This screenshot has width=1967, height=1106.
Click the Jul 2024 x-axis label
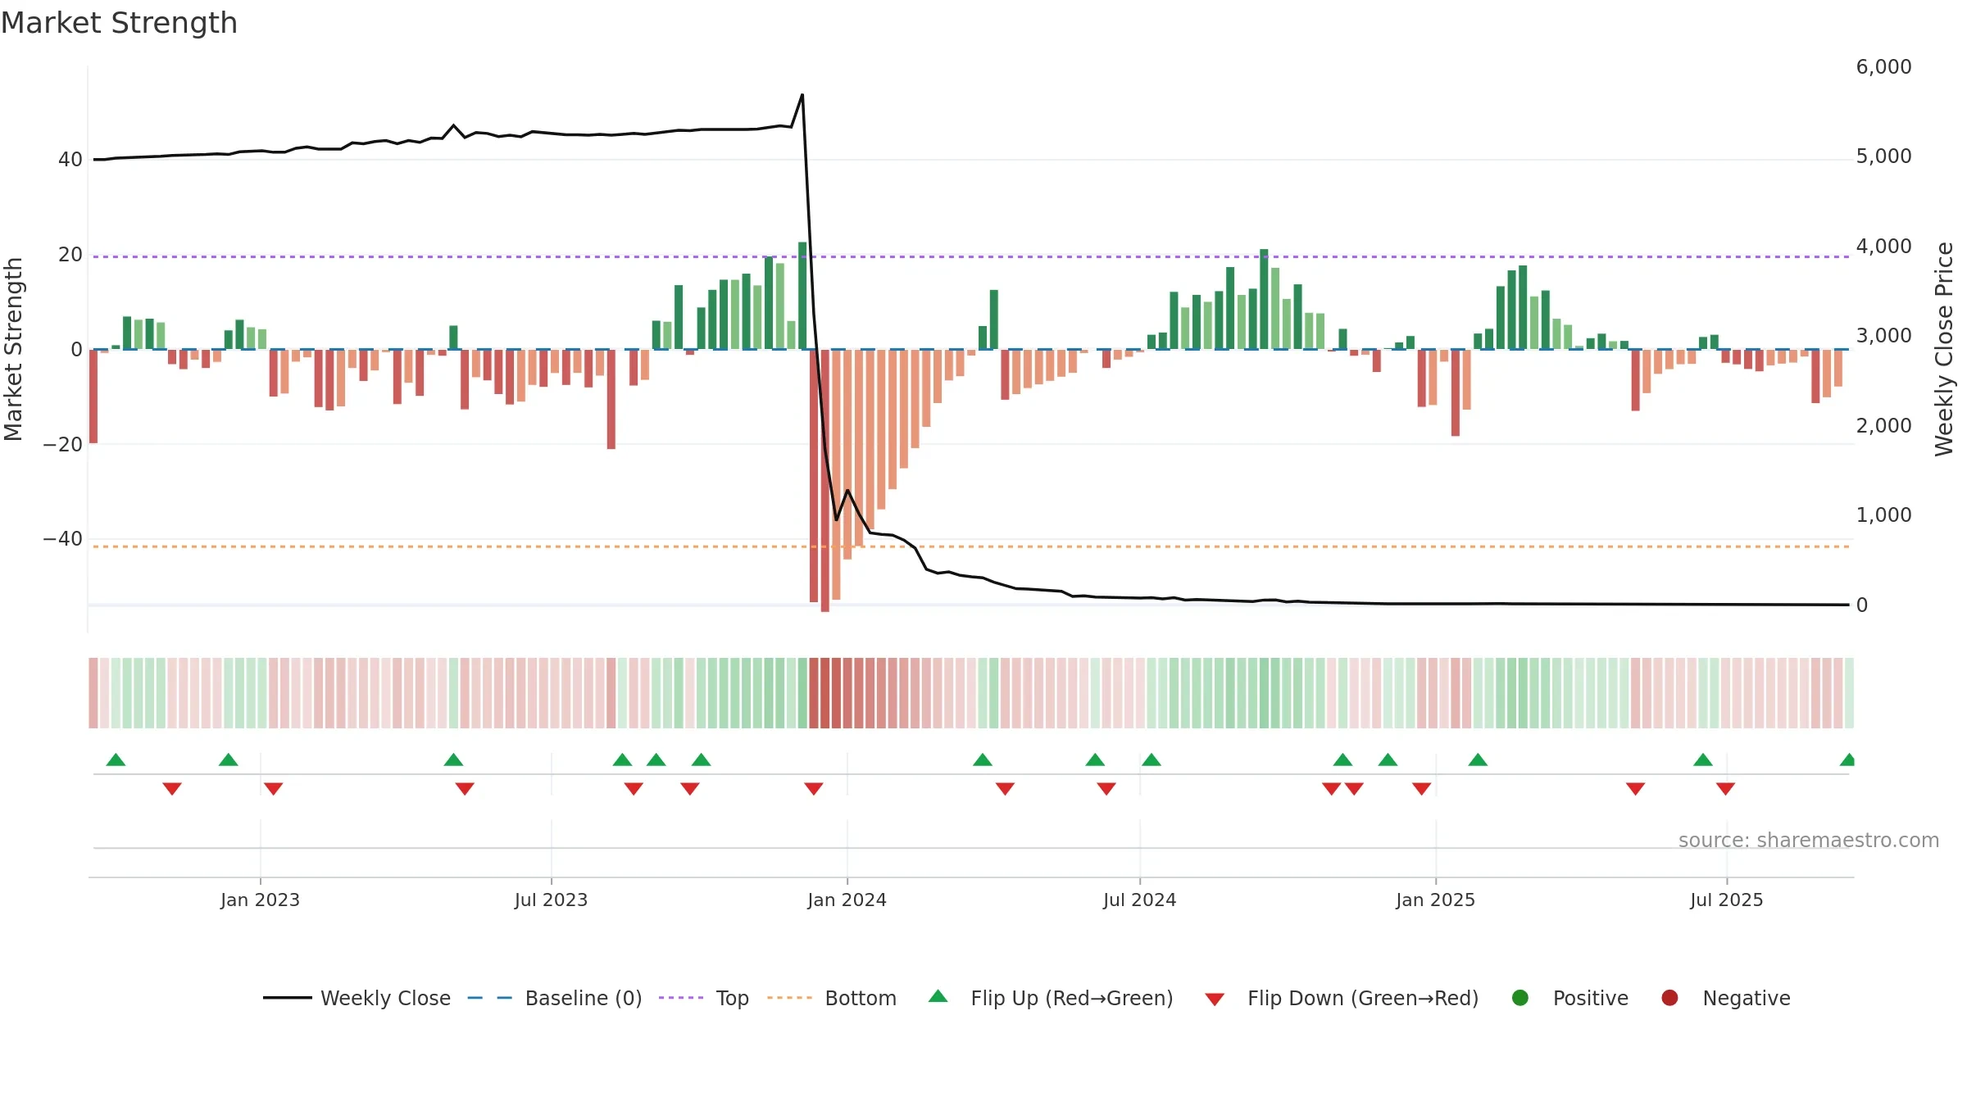point(1139,900)
